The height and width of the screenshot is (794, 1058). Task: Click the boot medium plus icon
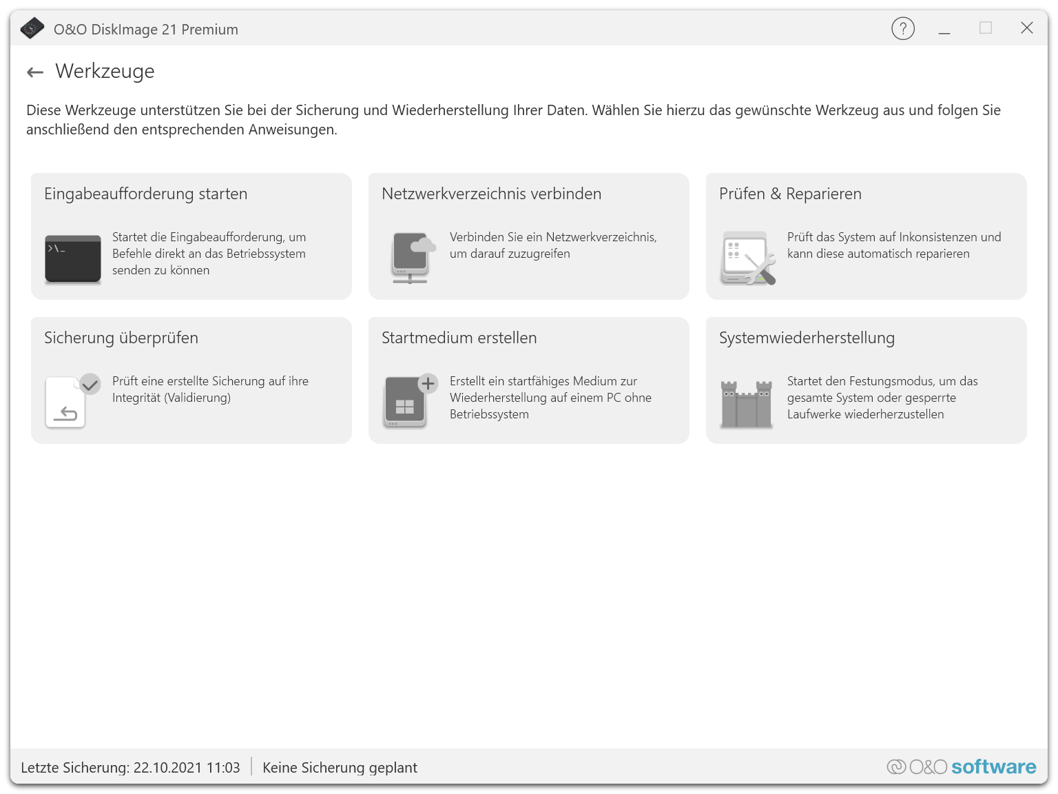tap(411, 401)
